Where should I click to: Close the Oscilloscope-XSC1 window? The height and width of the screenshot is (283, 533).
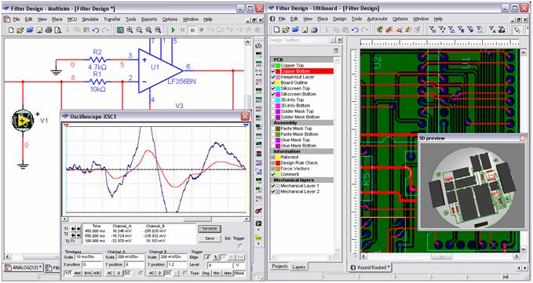pyautogui.click(x=245, y=116)
